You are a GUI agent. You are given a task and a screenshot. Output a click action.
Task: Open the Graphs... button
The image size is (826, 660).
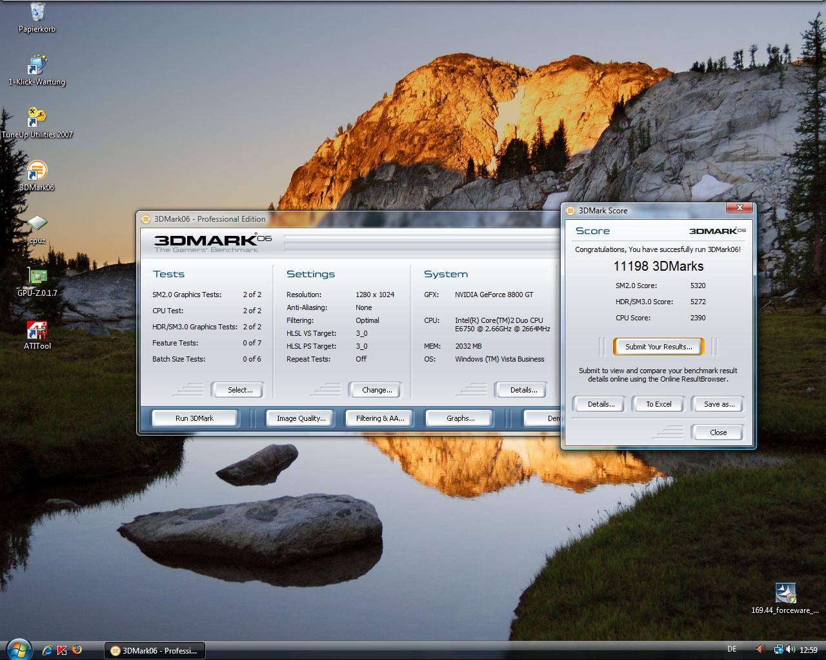[x=460, y=418]
